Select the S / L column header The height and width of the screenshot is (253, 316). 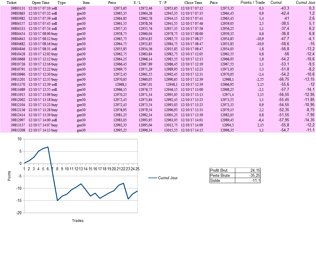[x=137, y=3]
